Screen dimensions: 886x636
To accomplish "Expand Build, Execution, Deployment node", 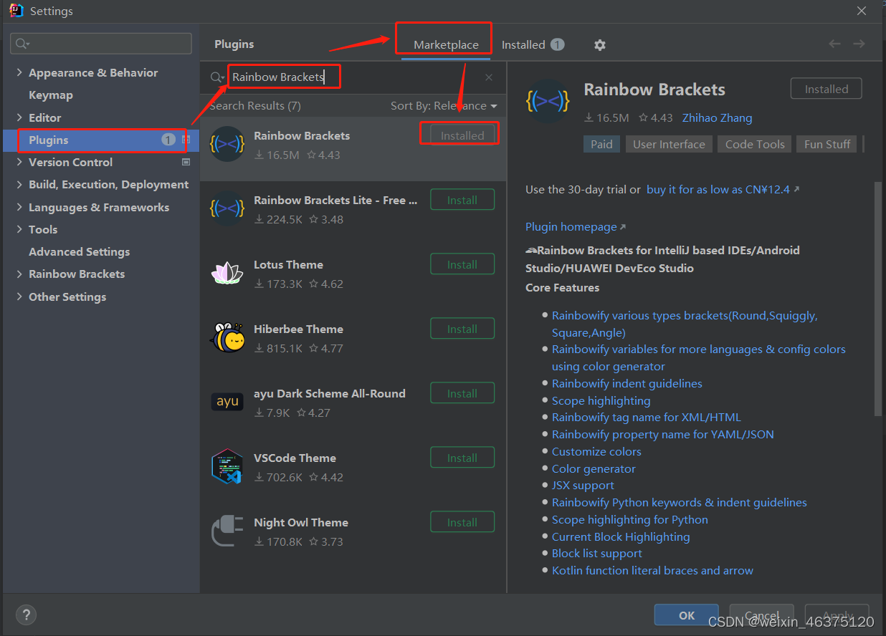I will click(19, 185).
